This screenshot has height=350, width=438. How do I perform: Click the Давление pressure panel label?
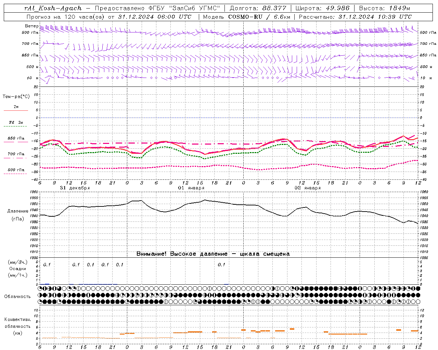[17, 211]
